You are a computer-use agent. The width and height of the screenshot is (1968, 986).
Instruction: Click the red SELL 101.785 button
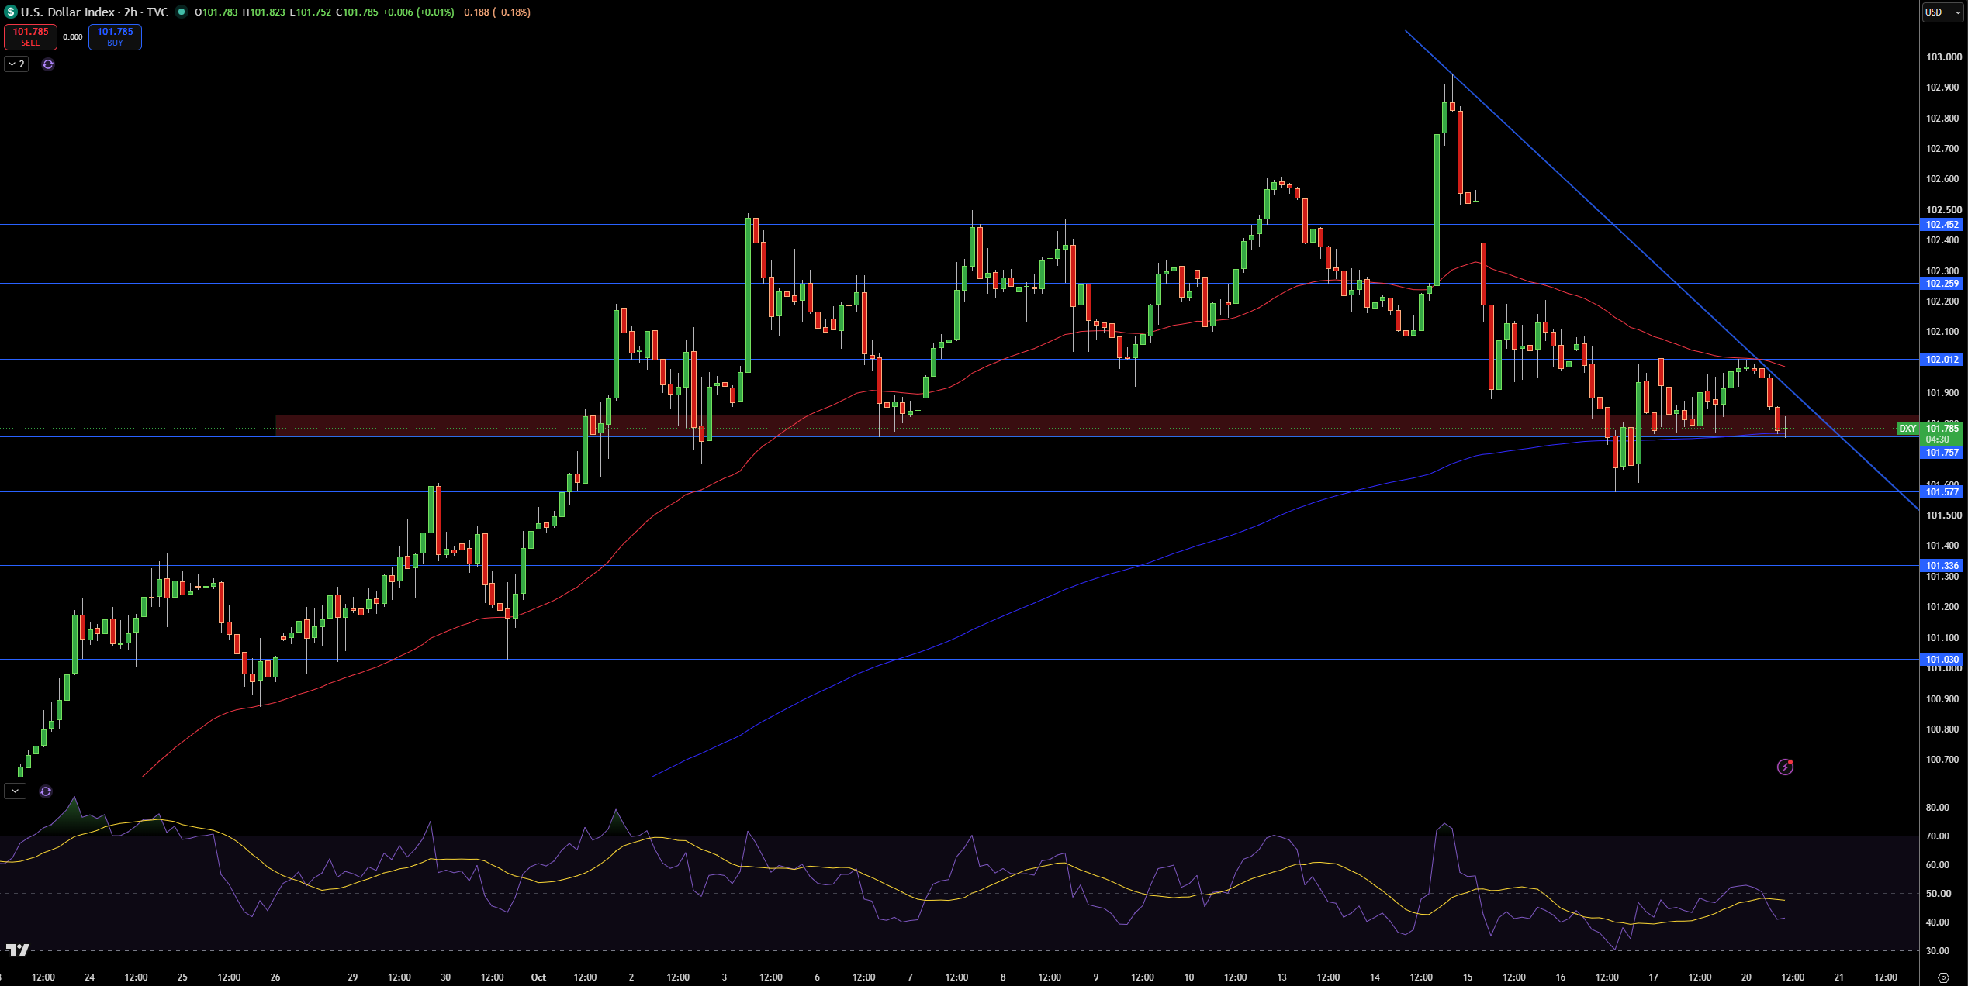point(30,36)
